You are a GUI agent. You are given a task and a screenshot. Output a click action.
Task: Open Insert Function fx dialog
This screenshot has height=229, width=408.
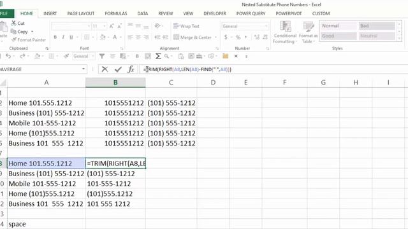[131, 69]
